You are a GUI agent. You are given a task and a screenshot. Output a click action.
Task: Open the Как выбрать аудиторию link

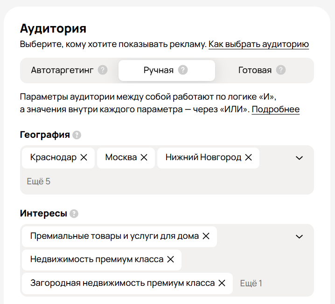pos(259,44)
